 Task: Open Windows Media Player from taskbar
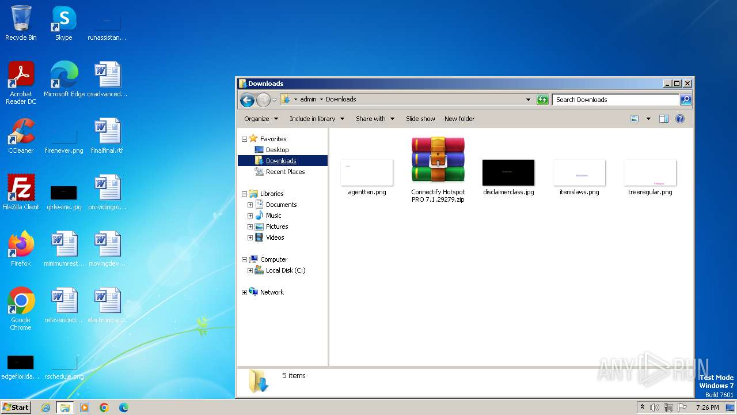[85, 408]
